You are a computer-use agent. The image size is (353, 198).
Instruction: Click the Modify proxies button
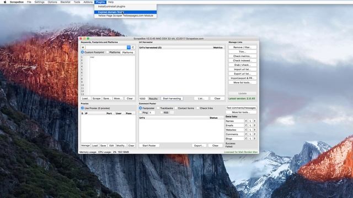coord(121,145)
